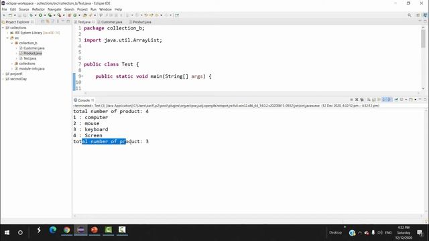Switch to the Product.java editor tab
429x241 pixels.
tap(141, 22)
